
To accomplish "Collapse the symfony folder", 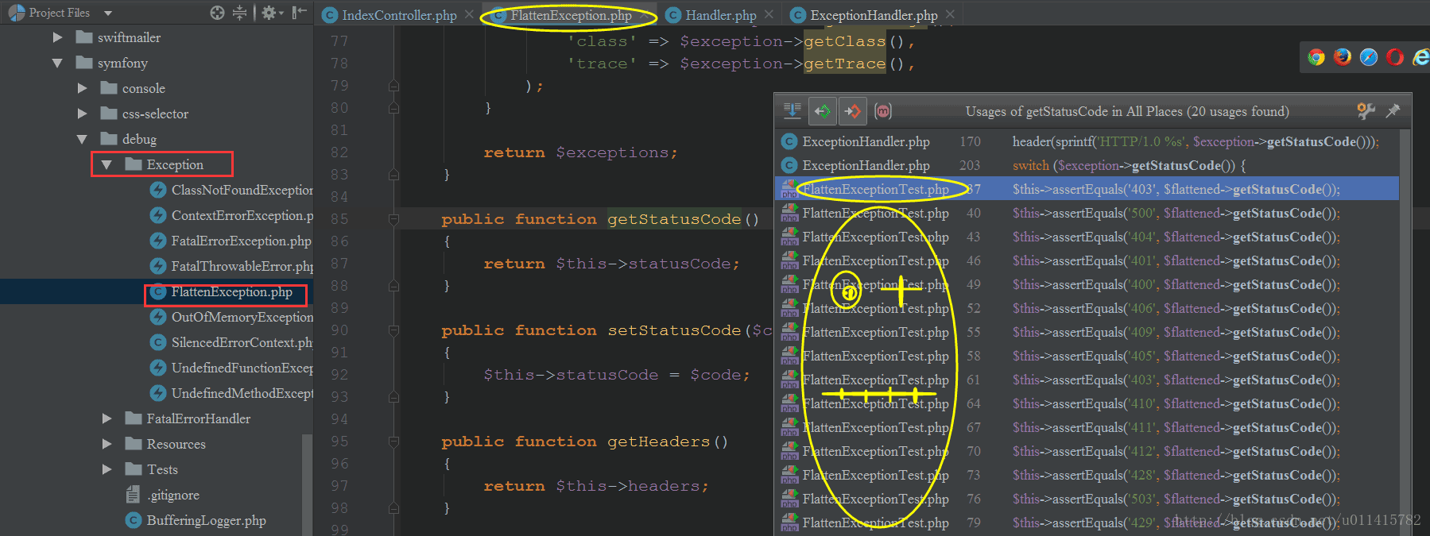I will tap(57, 63).
